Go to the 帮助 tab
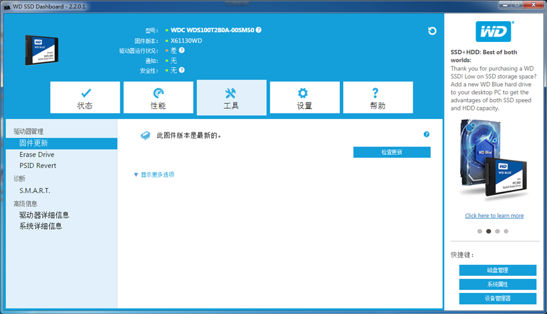This screenshot has width=547, height=314. pyautogui.click(x=377, y=98)
